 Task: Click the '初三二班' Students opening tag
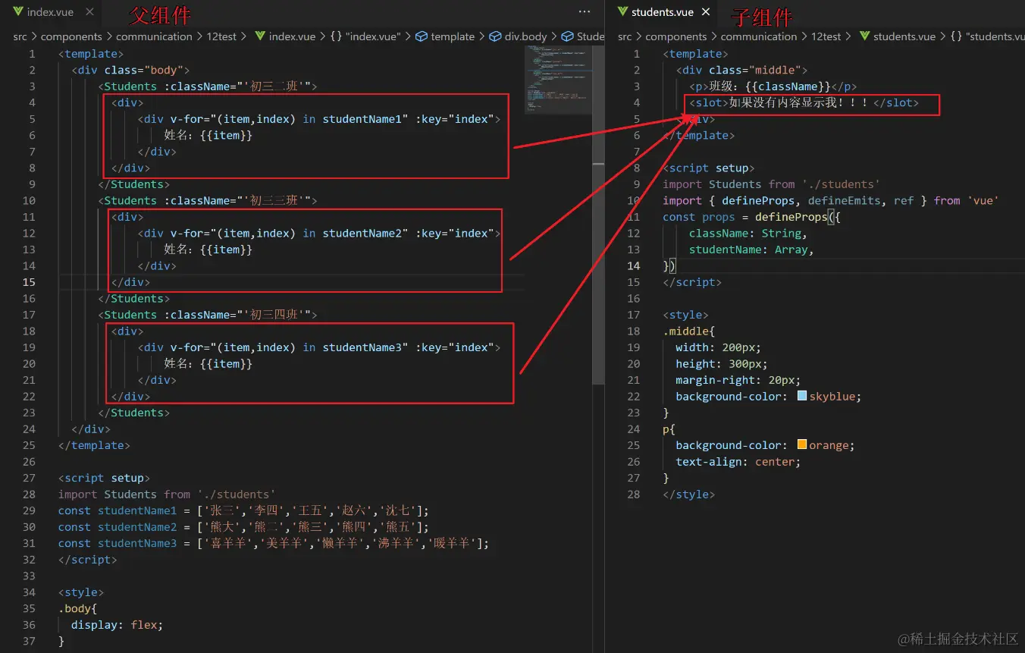207,86
